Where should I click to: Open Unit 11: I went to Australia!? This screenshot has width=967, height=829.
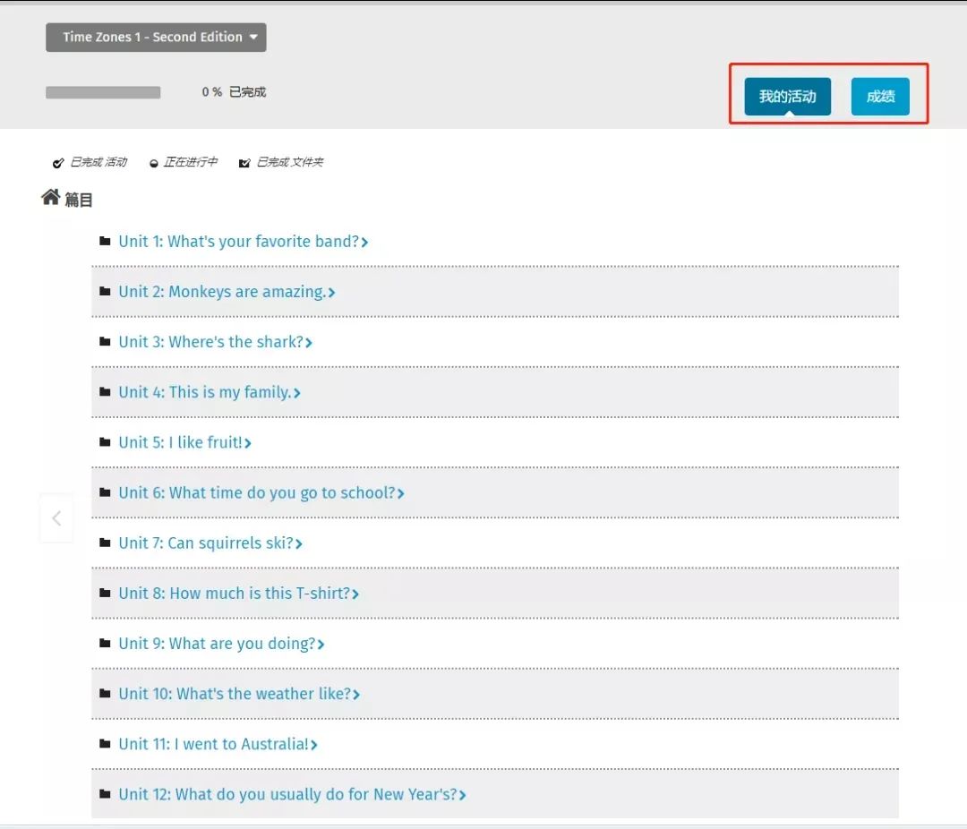(213, 744)
